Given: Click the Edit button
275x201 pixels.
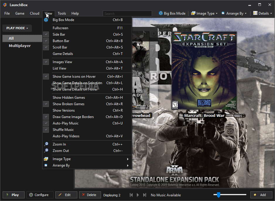Looking at the screenshot, I should 66,195.
